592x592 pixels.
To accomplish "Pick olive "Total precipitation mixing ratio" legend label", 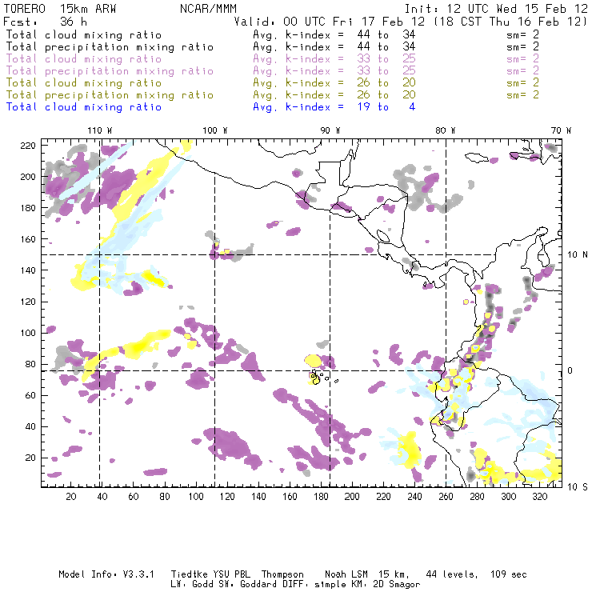I will 110,94.
